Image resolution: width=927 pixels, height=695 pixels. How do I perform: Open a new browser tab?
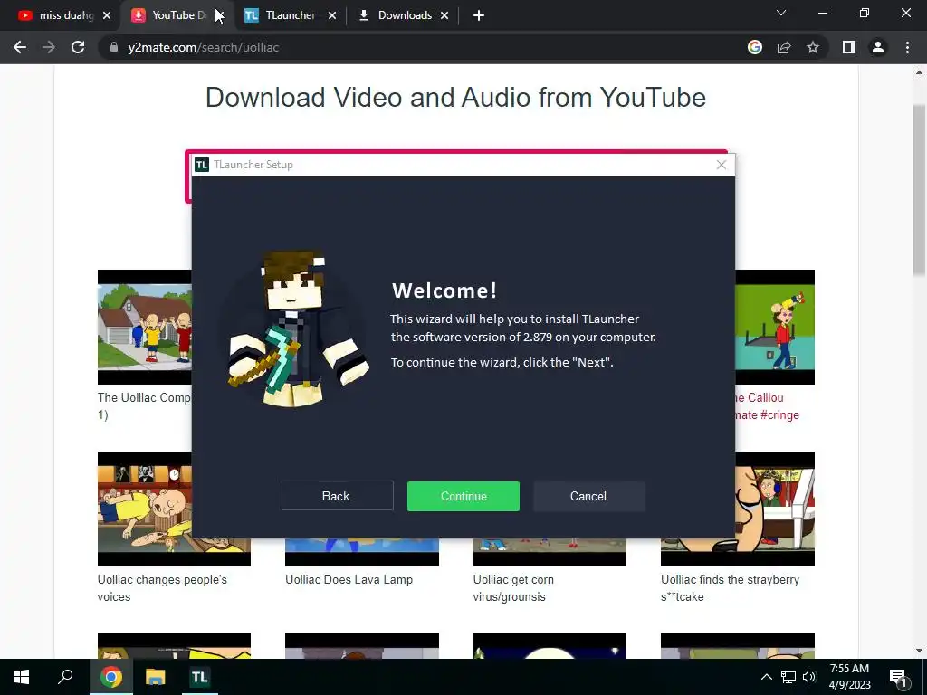[x=479, y=16]
